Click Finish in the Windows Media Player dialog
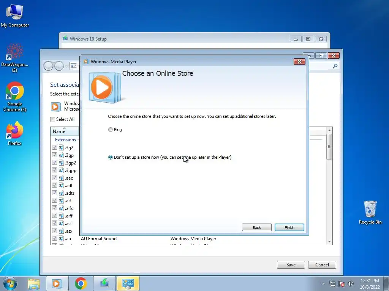Screen dimensions: 389x291 pyautogui.click(x=289, y=227)
